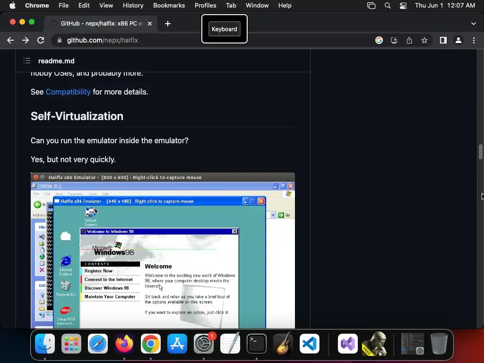View site security lock info
This screenshot has height=363, width=484.
click(60, 40)
